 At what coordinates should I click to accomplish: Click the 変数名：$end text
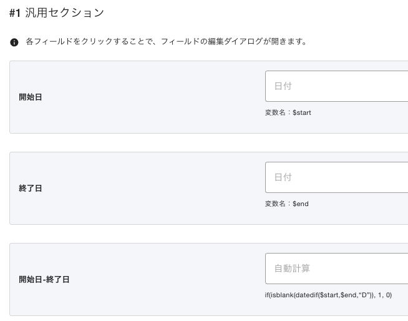pyautogui.click(x=287, y=204)
